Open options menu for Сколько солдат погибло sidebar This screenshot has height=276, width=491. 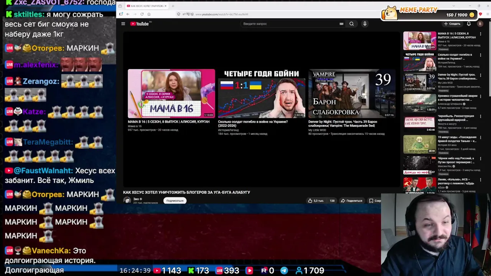(x=480, y=55)
